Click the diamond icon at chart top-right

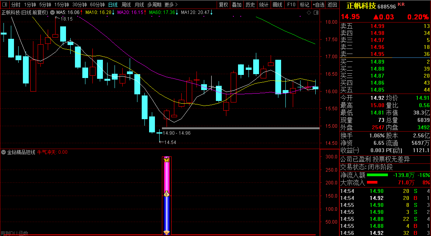point(309,12)
